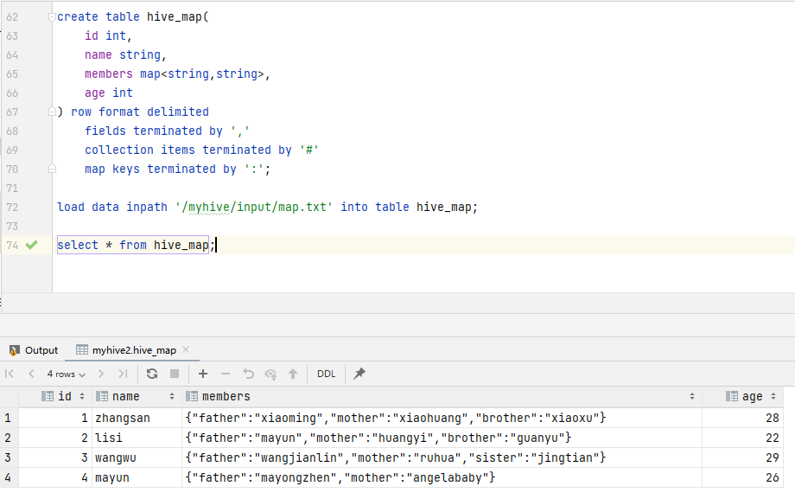Viewport: 795px width, 499px height.
Task: Pin the result tab icon
Action: coord(359,374)
